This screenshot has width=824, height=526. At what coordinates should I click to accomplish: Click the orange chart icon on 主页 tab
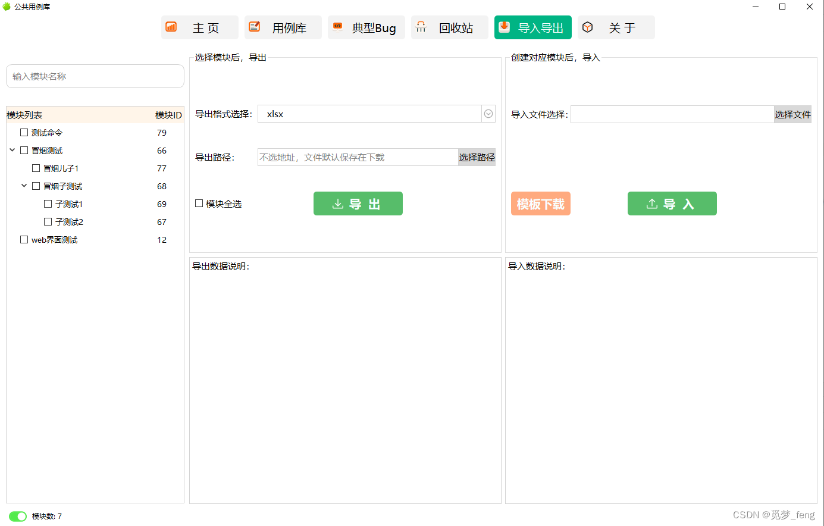tap(171, 27)
